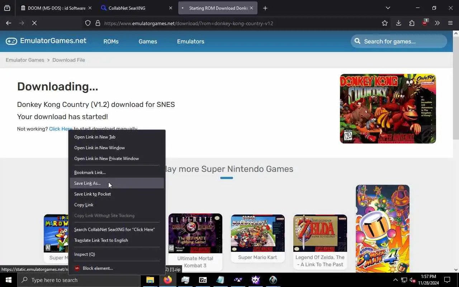Open the Firefox hamburger menu
The width and height of the screenshot is (459, 287).
[x=450, y=23]
